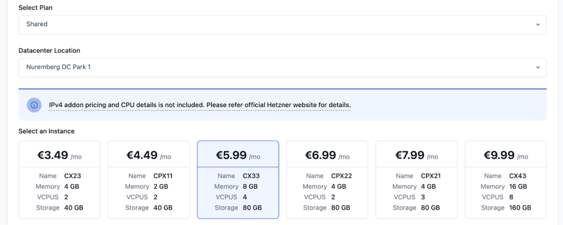Click the €9.99 /mo price header
The image size is (563, 225).
click(x=506, y=155)
